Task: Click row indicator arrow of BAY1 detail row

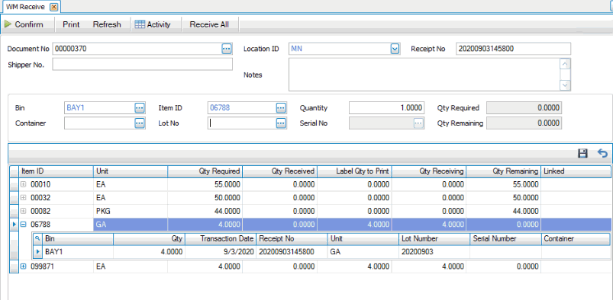Action: coord(38,252)
